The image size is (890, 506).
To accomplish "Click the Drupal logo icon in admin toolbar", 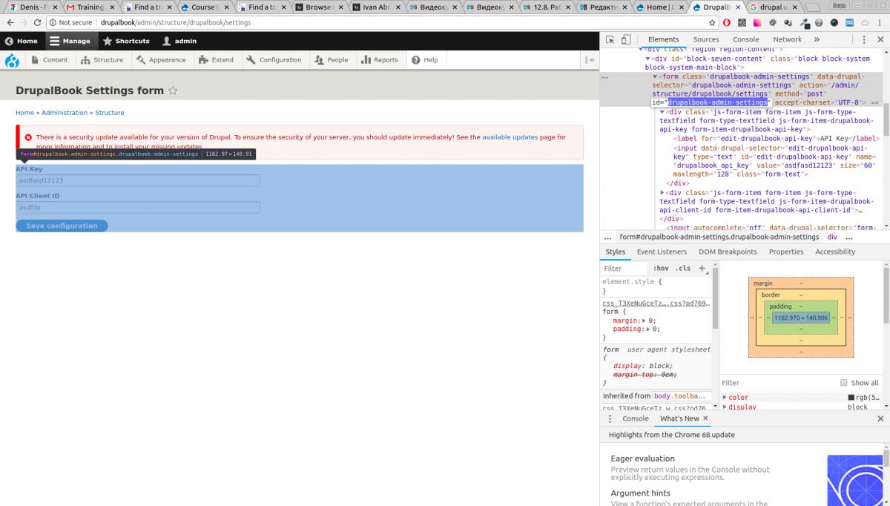I will coord(12,60).
